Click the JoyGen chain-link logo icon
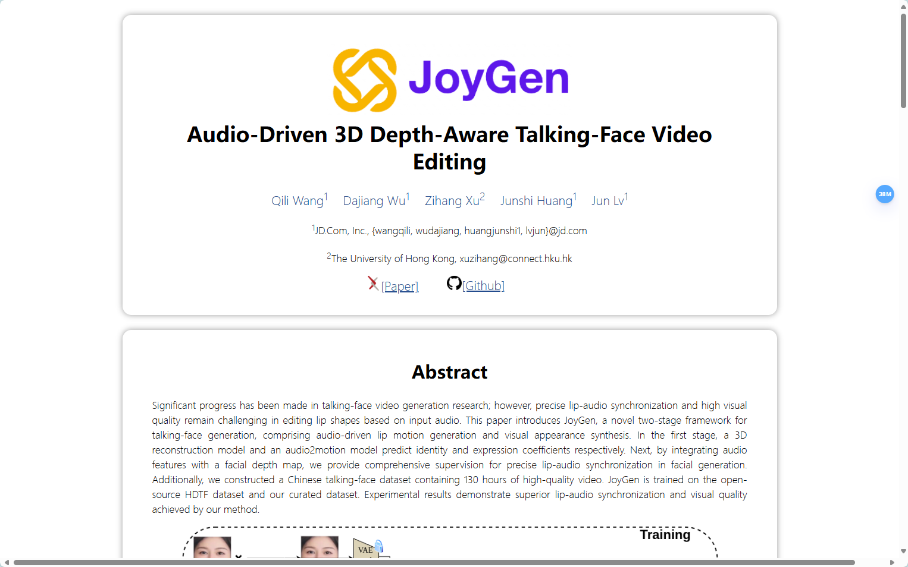The width and height of the screenshot is (908, 567). point(365,80)
